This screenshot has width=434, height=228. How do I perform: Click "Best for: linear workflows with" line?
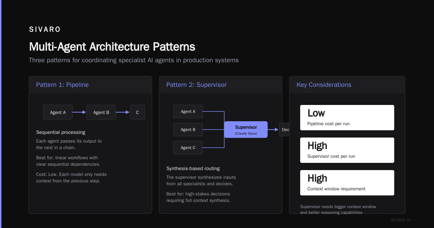pyautogui.click(x=67, y=157)
